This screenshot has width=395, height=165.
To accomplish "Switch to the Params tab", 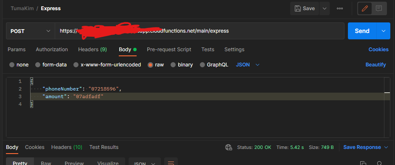I will [x=17, y=49].
